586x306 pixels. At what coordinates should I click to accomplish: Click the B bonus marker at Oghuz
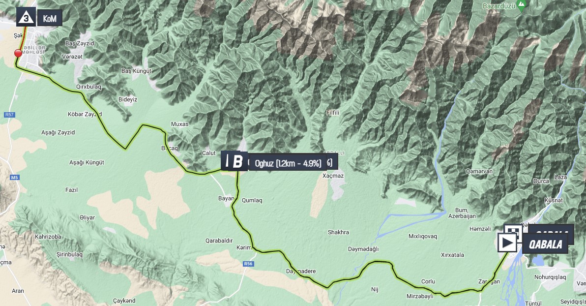[237, 162]
